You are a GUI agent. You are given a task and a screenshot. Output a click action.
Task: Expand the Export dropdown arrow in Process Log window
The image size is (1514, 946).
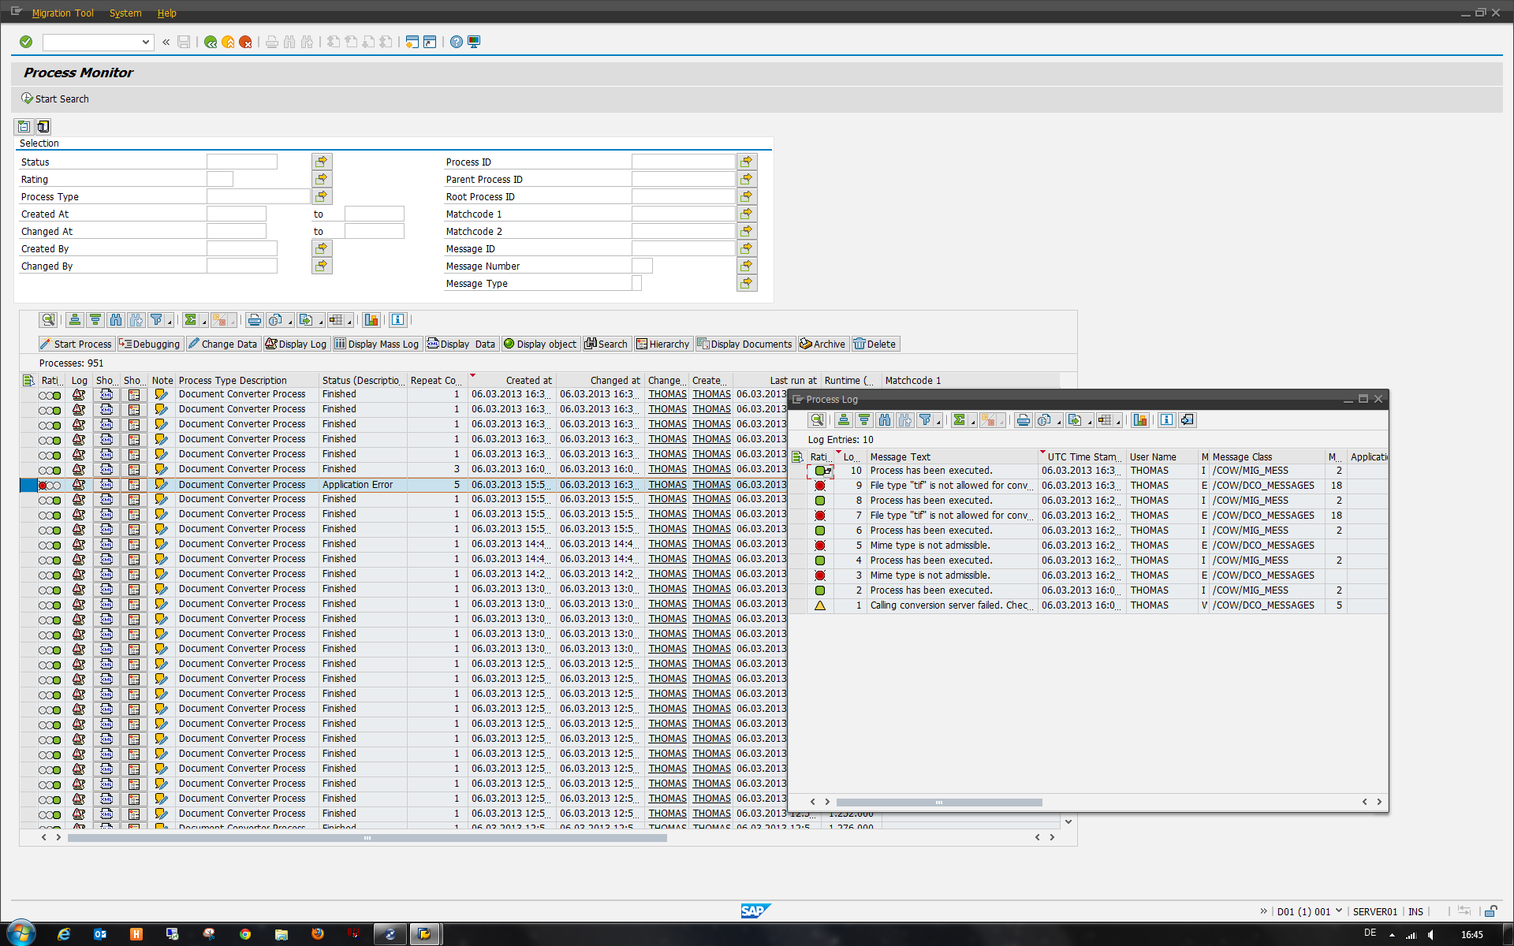pyautogui.click(x=1090, y=422)
